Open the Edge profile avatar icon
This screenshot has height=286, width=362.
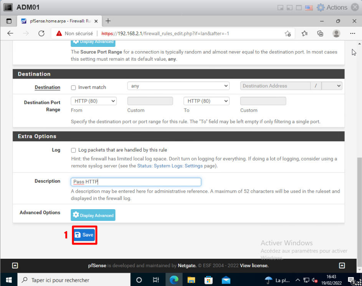336,33
